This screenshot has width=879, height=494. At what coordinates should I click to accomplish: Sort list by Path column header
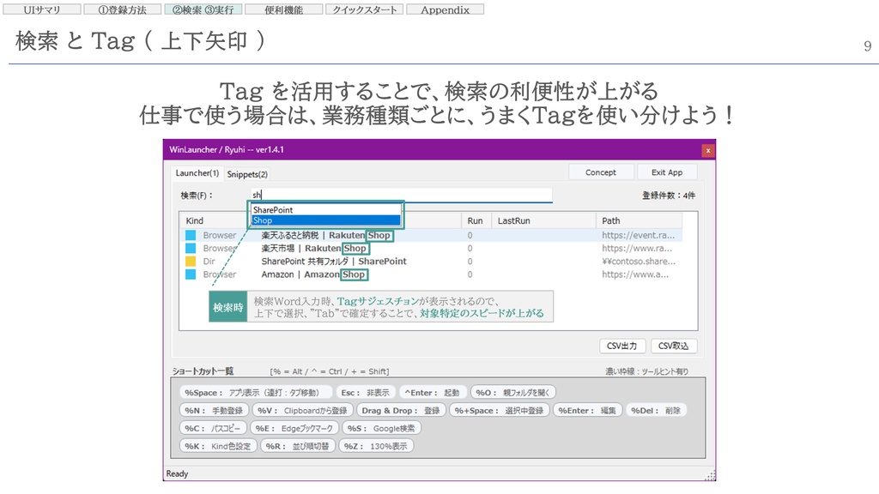[638, 220]
